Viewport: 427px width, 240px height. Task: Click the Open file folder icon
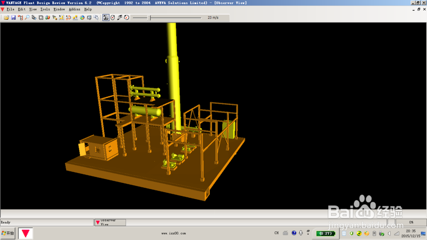[x=6, y=18]
